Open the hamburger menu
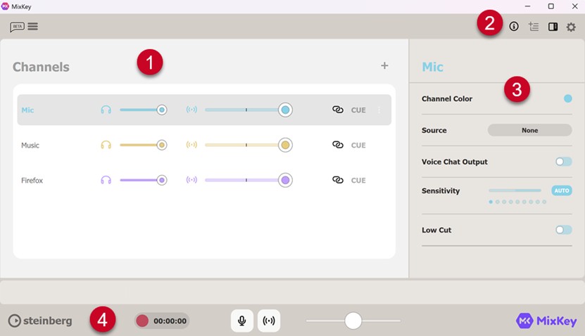Viewport: 585px width, 336px height. click(33, 27)
